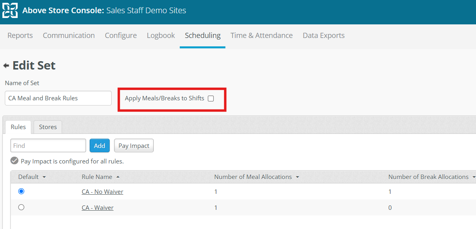Click the Name of Set input field

point(58,98)
